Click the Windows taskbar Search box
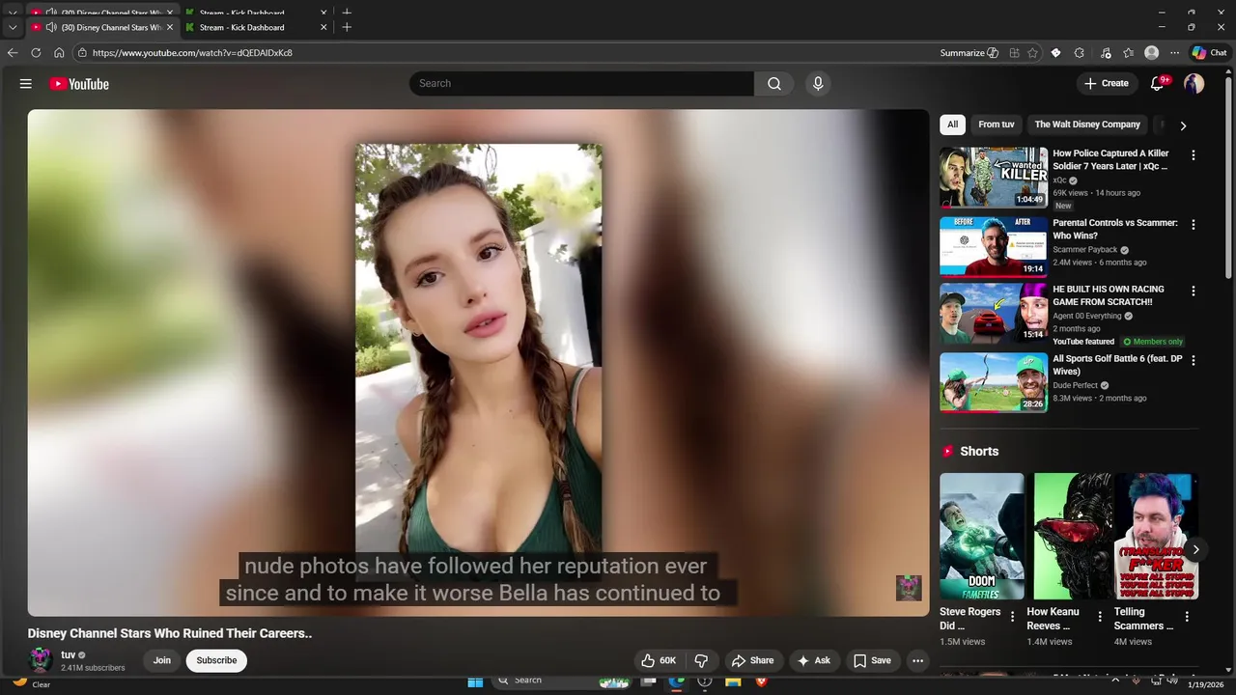 click(x=560, y=681)
